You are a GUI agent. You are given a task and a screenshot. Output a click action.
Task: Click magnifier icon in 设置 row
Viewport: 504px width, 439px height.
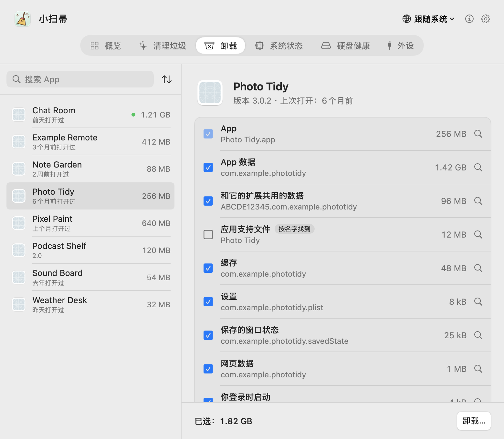pos(478,301)
